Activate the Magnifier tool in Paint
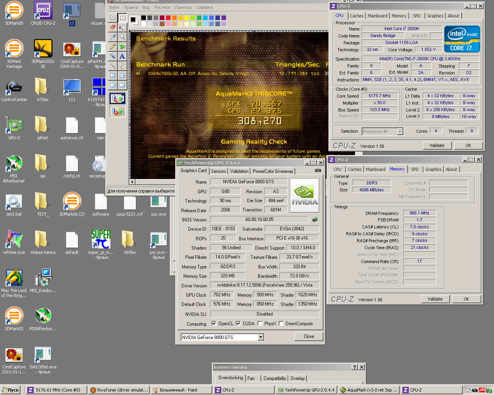Screen dimensions: 494x395 click(x=122, y=37)
